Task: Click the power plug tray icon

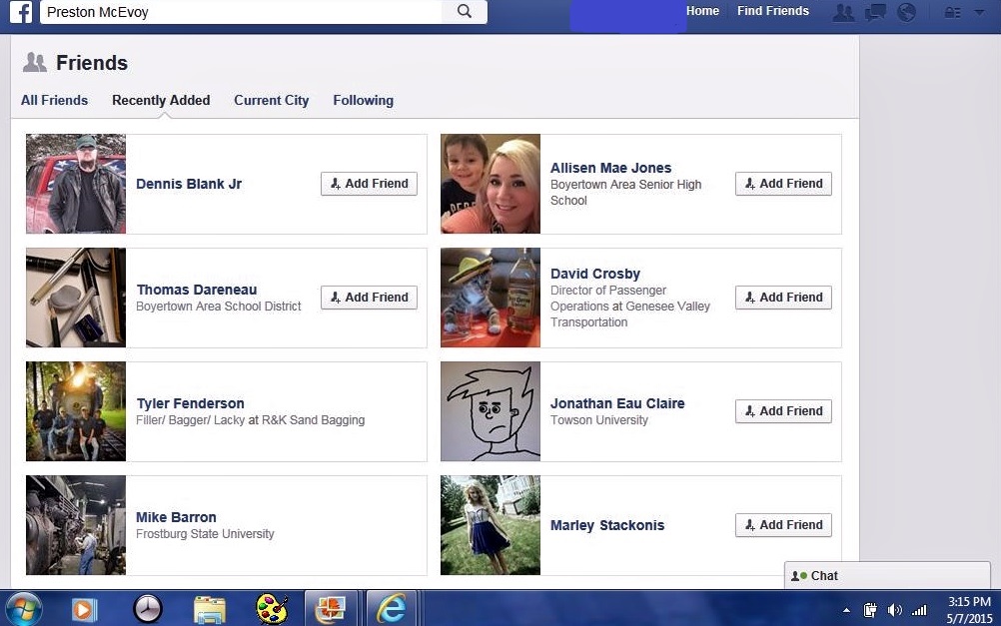Action: tap(869, 611)
